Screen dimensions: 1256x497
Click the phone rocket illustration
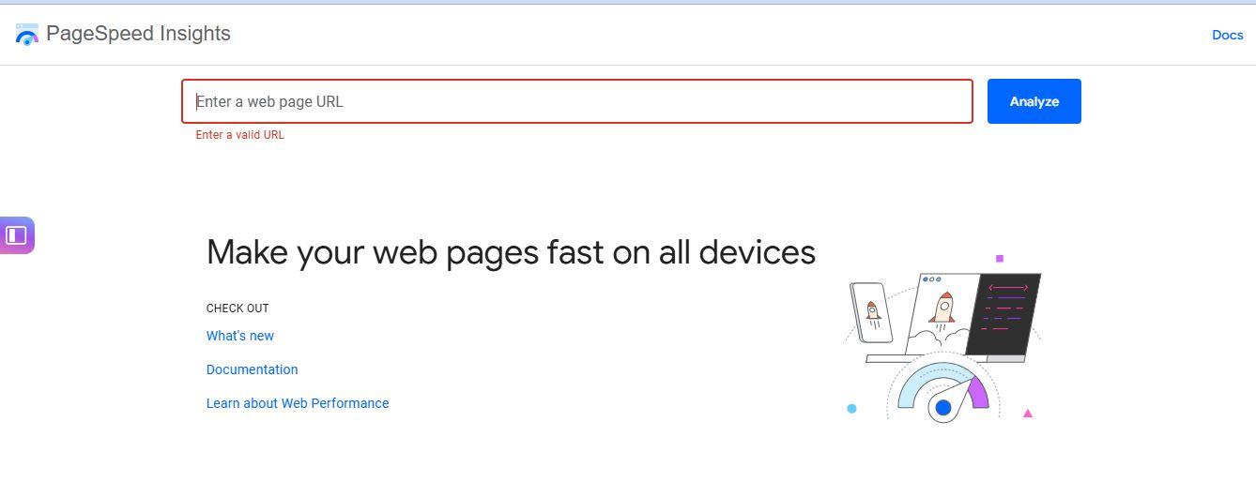point(872,312)
